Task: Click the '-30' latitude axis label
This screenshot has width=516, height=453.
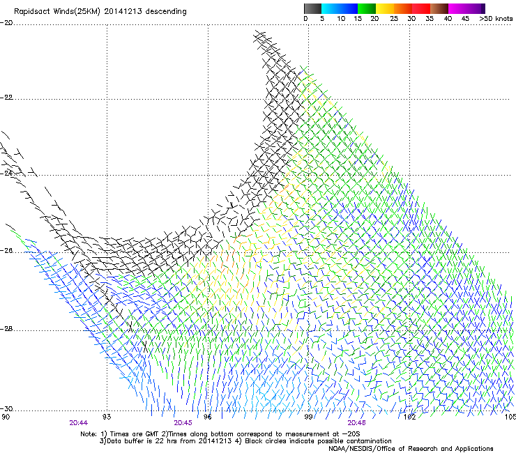Action: pos(6,408)
